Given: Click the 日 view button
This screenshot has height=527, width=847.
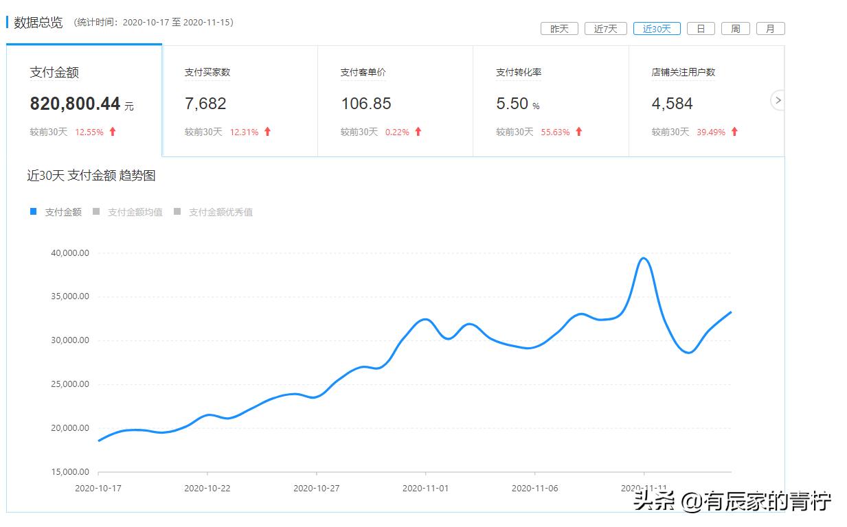Looking at the screenshot, I should (x=700, y=28).
